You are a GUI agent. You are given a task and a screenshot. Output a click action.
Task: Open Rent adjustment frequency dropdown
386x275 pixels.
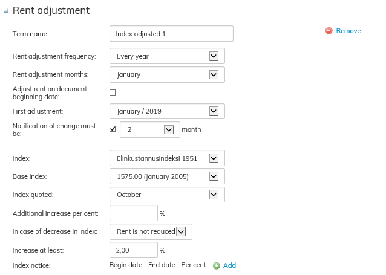pyautogui.click(x=213, y=56)
